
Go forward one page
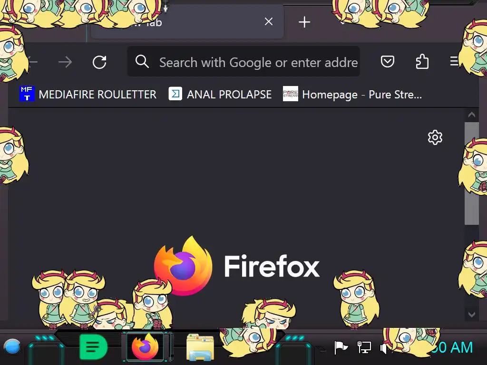65,62
